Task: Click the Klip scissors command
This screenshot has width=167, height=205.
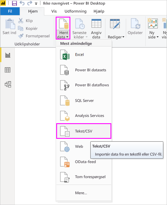Action: 25,21
